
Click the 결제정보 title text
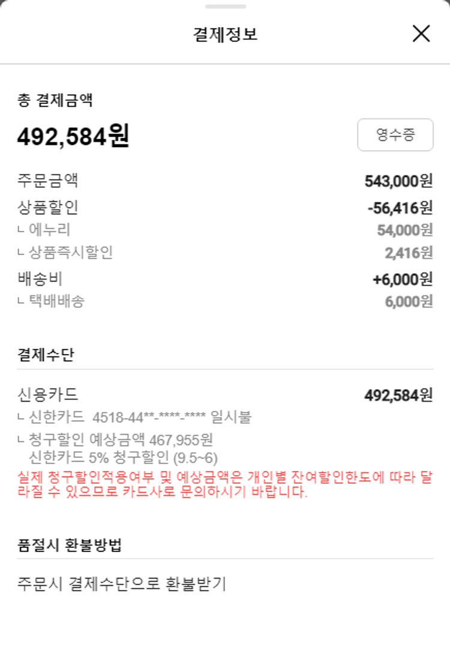[225, 34]
